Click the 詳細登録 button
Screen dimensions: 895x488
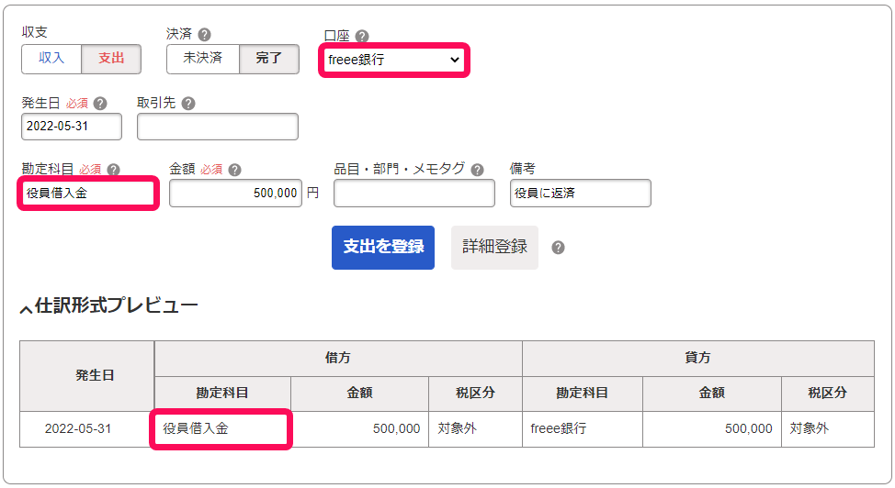coord(494,248)
